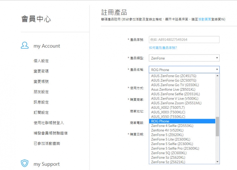Pick ZenFone 5z (ZS620KL)

coord(182,157)
